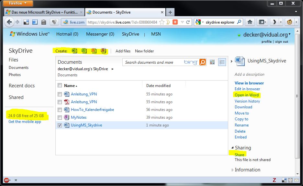Screen dimensions: 303x186
Task: Open the Greasemonkey monkey icon
Action: [x=289, y=22]
